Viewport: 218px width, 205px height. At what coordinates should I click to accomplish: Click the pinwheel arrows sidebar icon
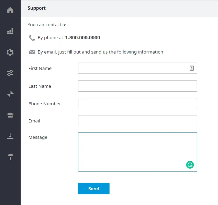click(10, 94)
